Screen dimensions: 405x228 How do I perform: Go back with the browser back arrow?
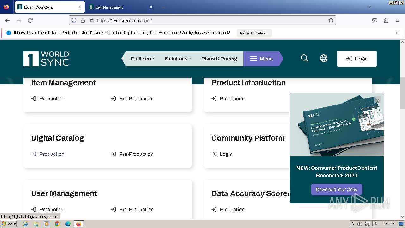coord(8,20)
